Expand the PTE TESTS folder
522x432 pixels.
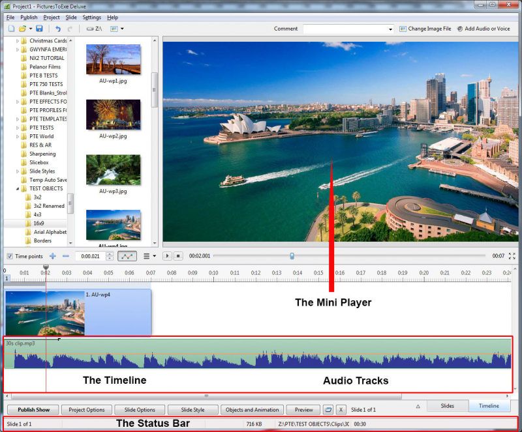18,128
